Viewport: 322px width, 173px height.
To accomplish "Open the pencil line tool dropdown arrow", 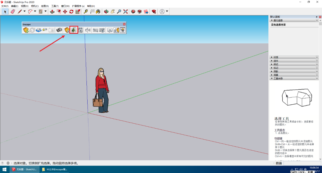I will pos(24,12).
